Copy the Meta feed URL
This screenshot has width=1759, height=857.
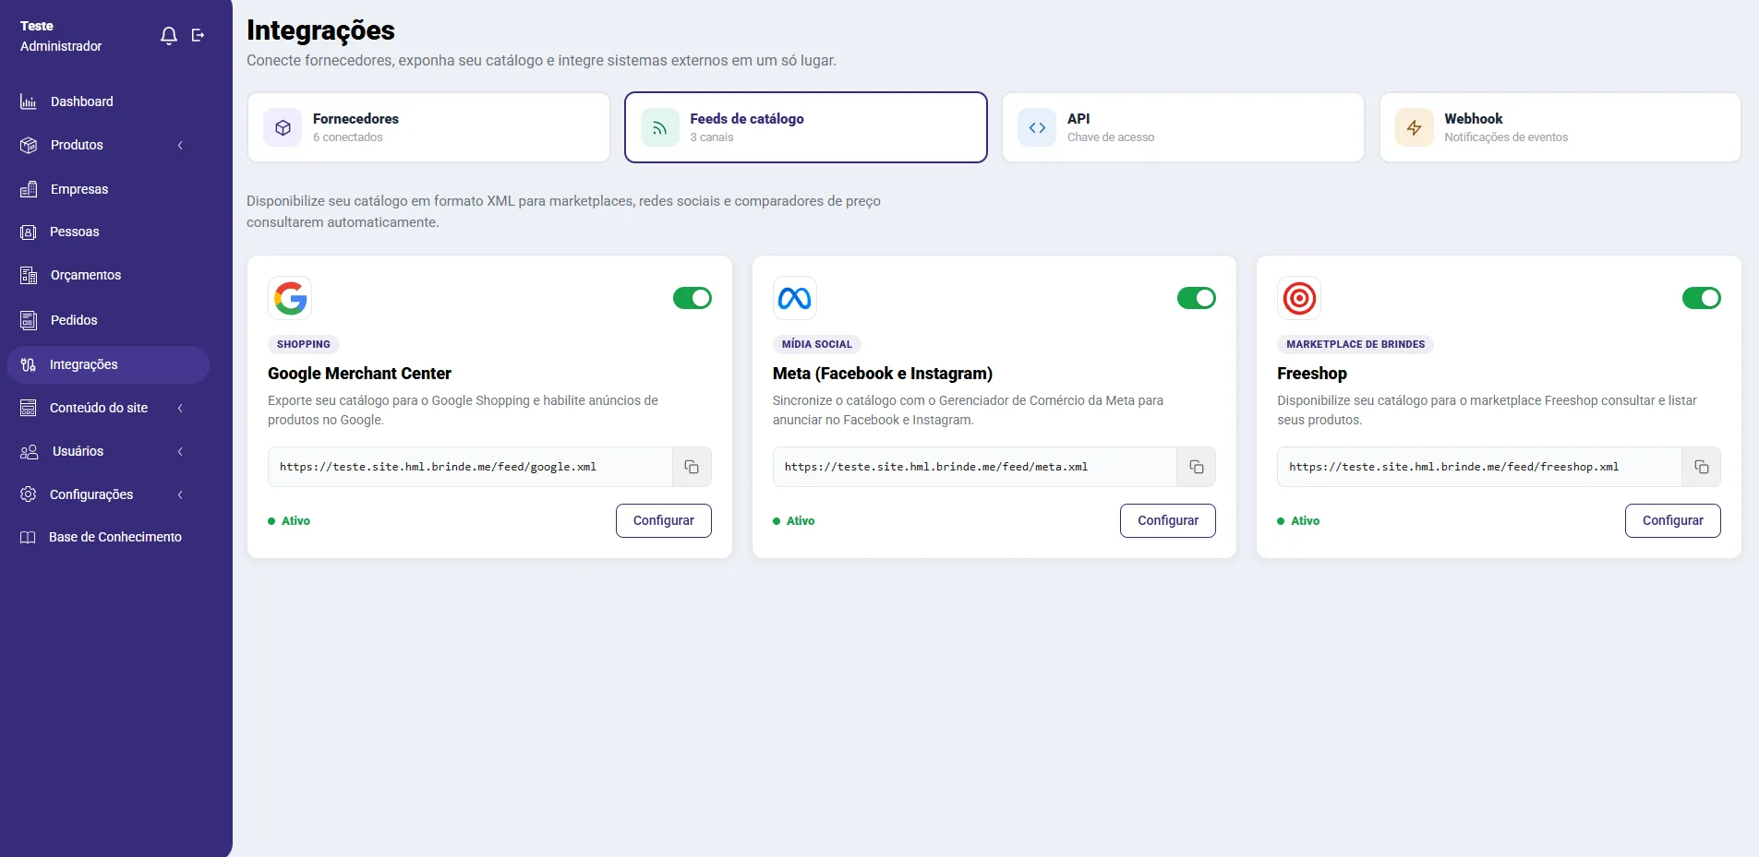(x=1197, y=467)
